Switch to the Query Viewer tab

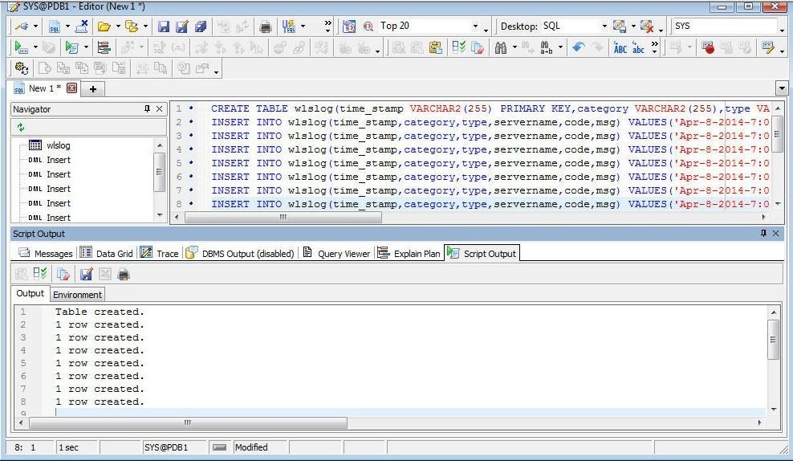[x=336, y=254]
